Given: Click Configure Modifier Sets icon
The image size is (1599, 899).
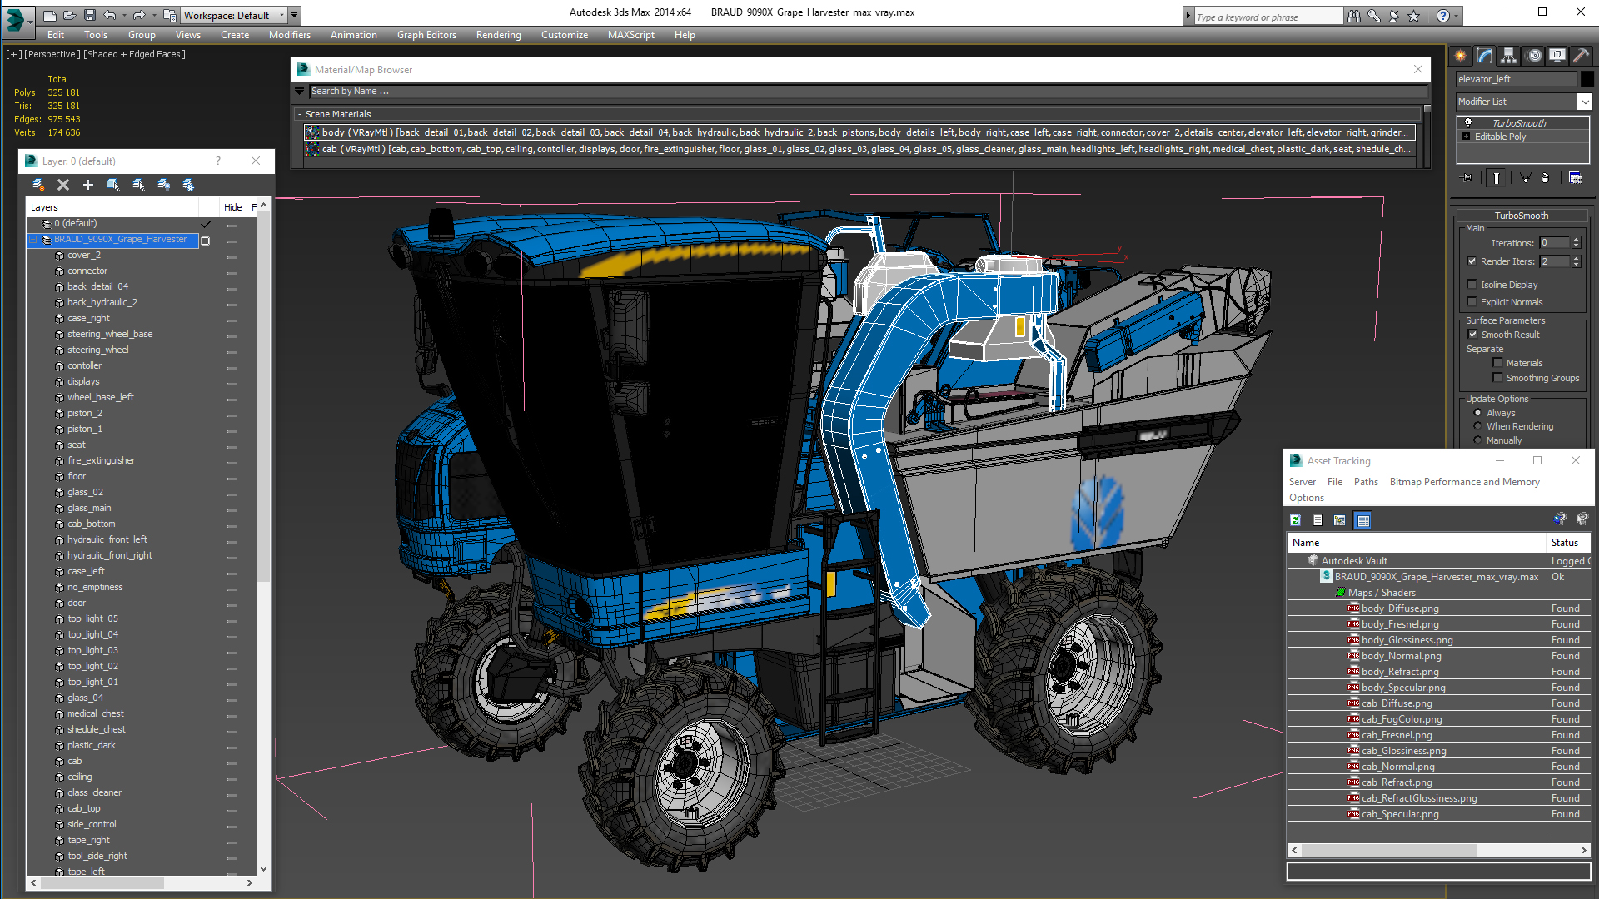Looking at the screenshot, I should (x=1575, y=177).
